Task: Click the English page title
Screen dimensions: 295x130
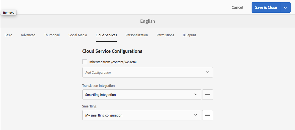Action: (x=147, y=21)
